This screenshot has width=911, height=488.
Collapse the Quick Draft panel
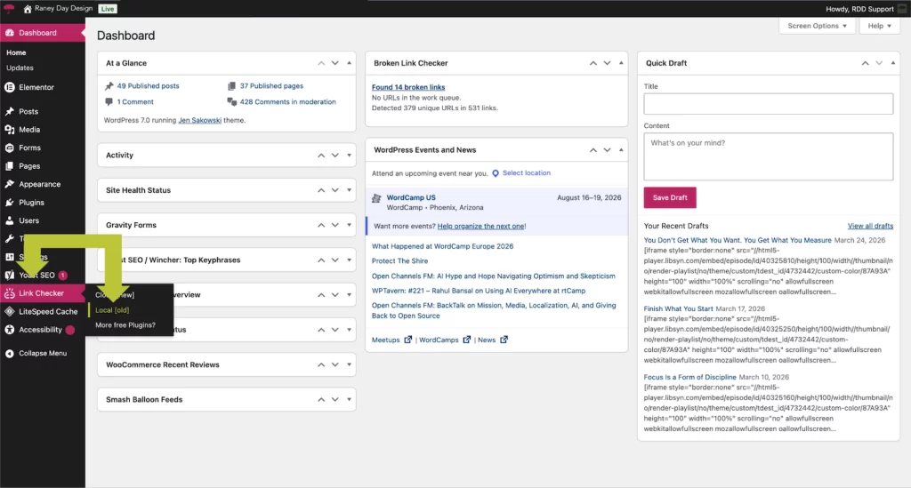pyautogui.click(x=893, y=63)
